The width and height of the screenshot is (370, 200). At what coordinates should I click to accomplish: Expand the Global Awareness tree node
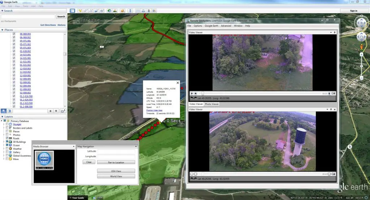(x=4, y=156)
